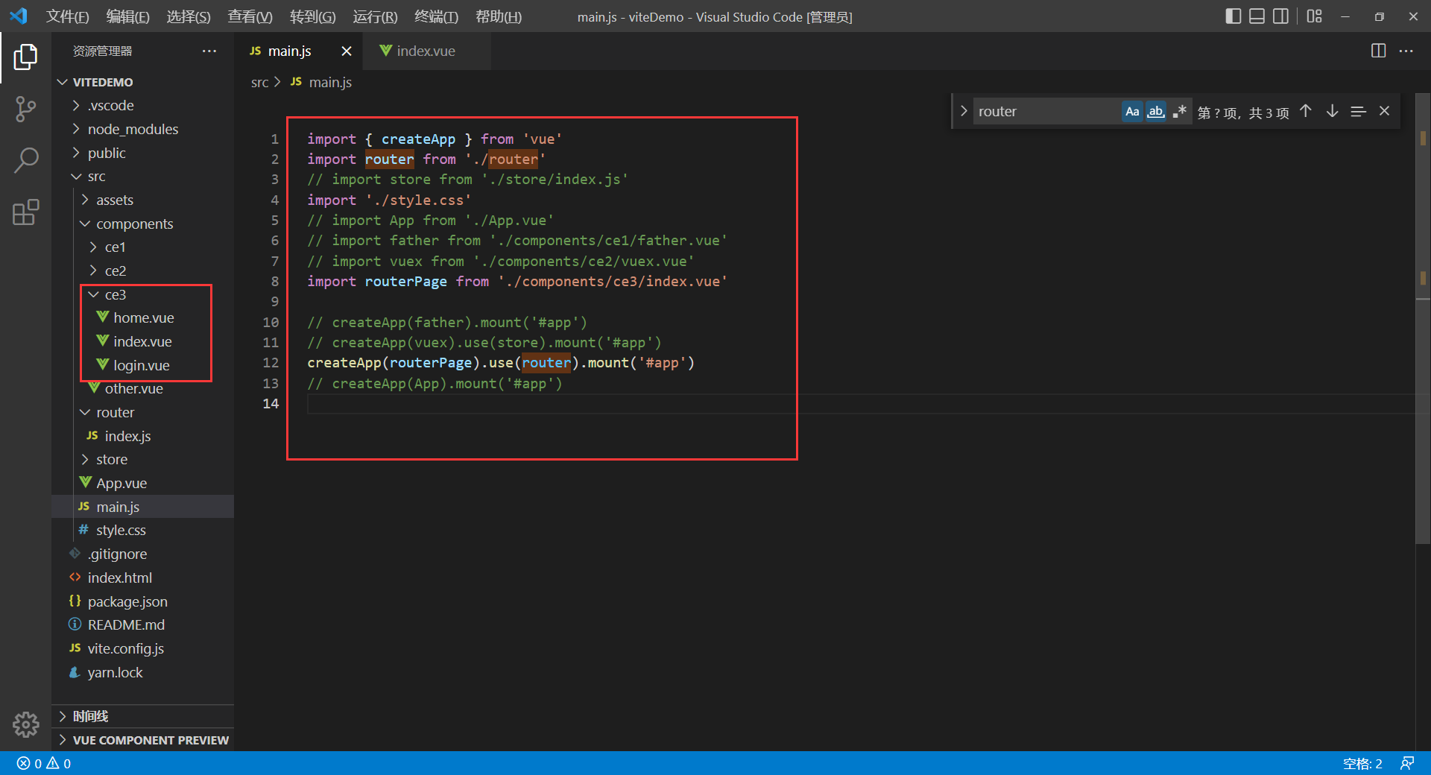Switch to the index.vue editor tab
This screenshot has height=775, width=1431.
click(426, 51)
